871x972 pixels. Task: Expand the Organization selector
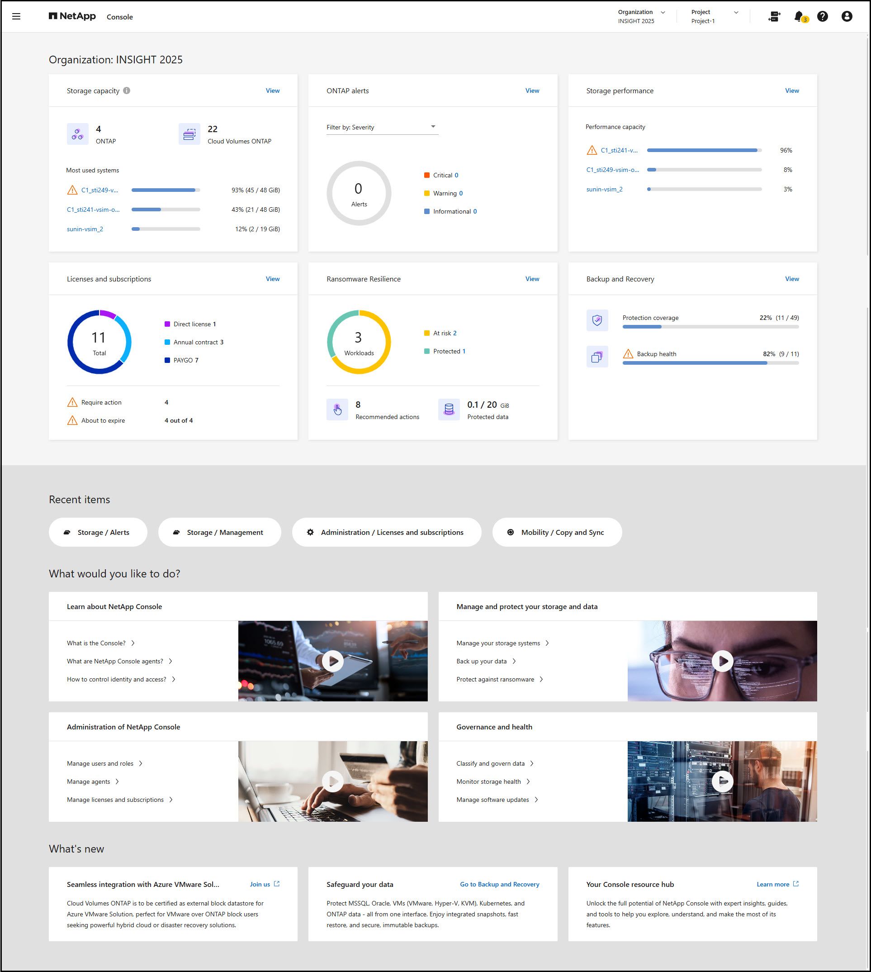click(x=663, y=12)
